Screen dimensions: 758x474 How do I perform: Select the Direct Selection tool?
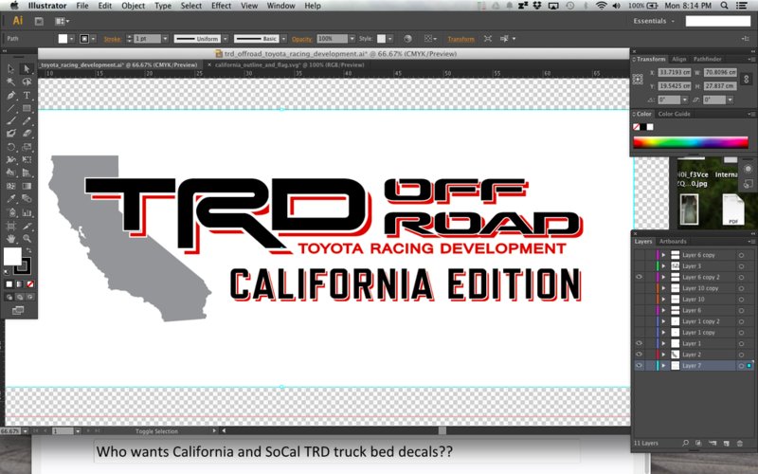click(x=27, y=69)
